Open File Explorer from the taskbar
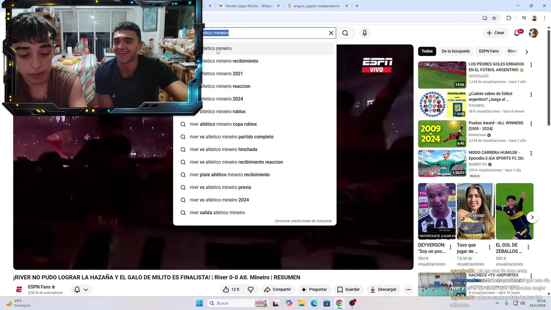The image size is (551, 310). [301, 303]
